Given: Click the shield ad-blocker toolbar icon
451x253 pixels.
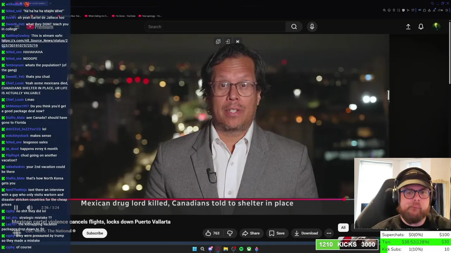Looking at the screenshot, I should tap(403, 10).
